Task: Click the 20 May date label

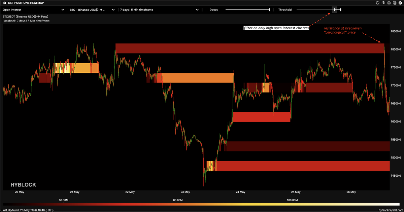Action: (19, 192)
